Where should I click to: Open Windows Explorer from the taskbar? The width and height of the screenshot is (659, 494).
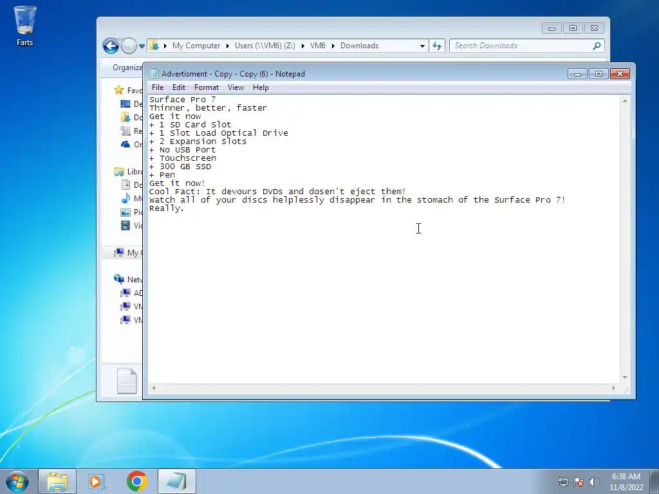pos(57,481)
